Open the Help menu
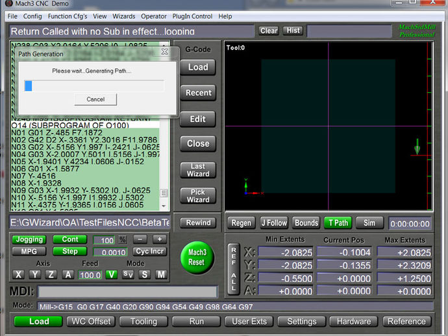448x336 pixels. 225,16
